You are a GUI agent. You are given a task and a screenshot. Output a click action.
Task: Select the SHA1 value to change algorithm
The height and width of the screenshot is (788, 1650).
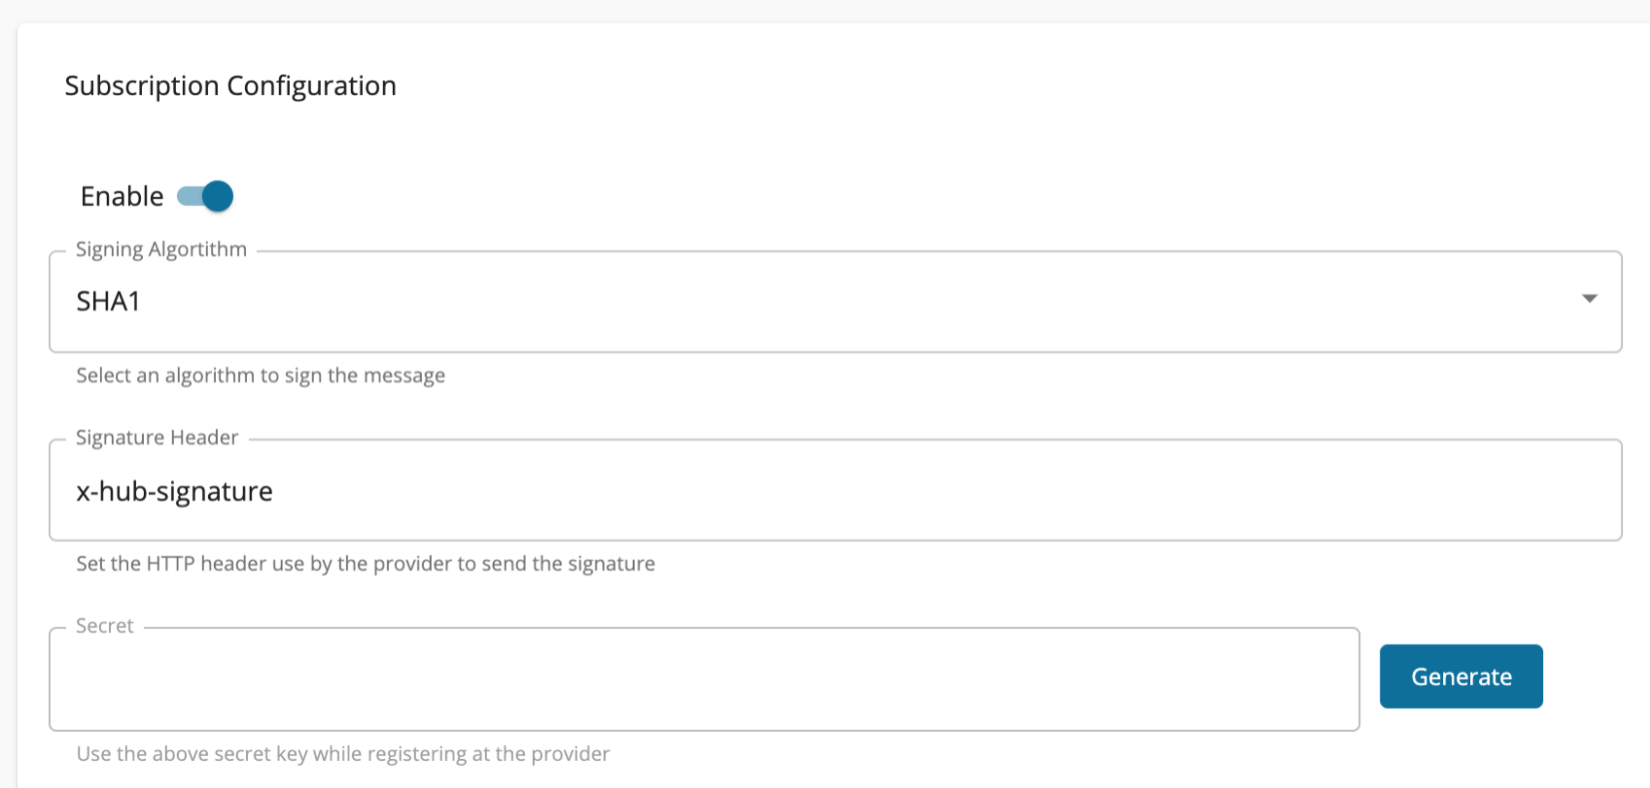point(109,301)
